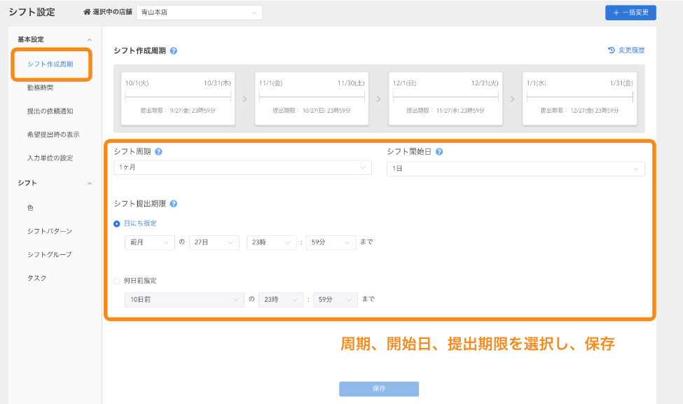Open the 59分 dropdown in 何日前指定 row
The height and width of the screenshot is (404, 683).
tap(336, 300)
